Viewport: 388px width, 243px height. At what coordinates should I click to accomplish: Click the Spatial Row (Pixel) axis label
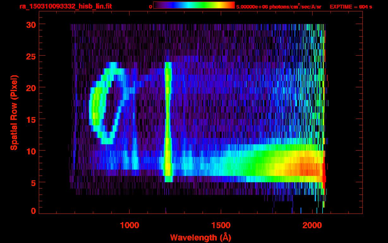tap(14, 113)
